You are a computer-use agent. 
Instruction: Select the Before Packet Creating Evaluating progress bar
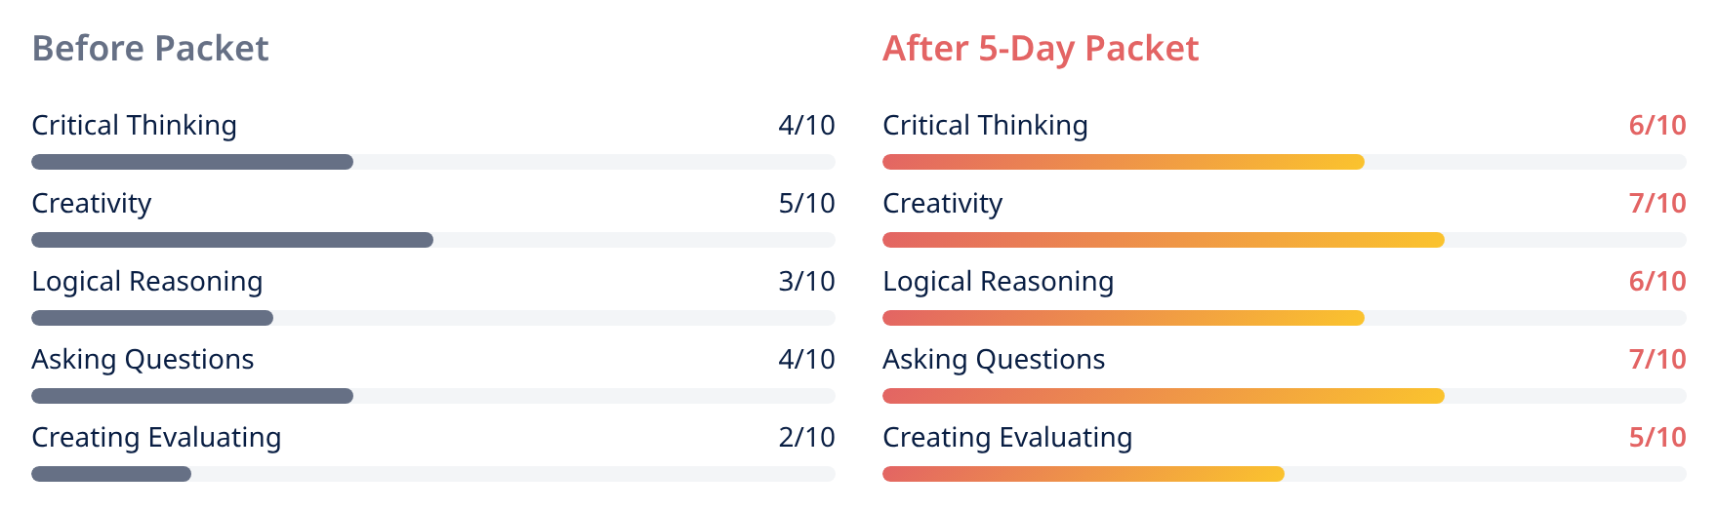[433, 474]
